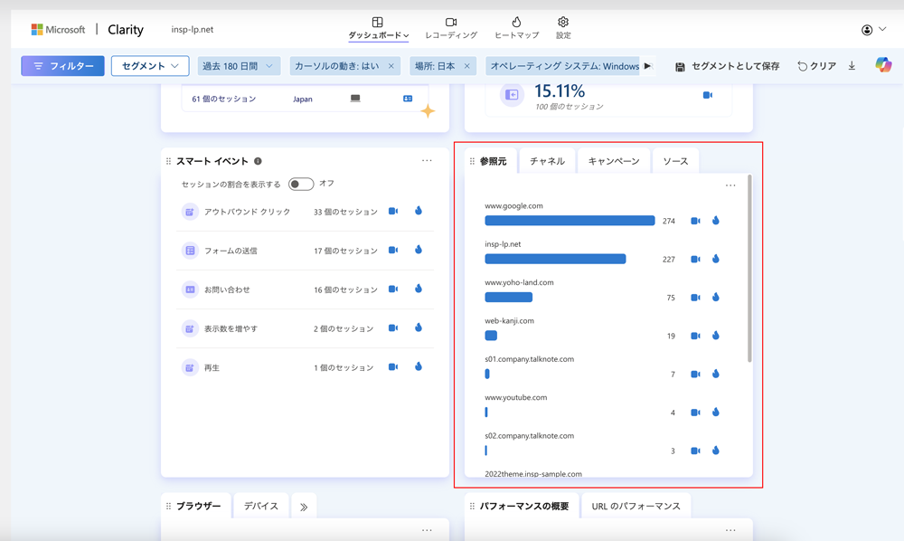Go to レコーディング page
This screenshot has height=541, width=904.
(451, 28)
